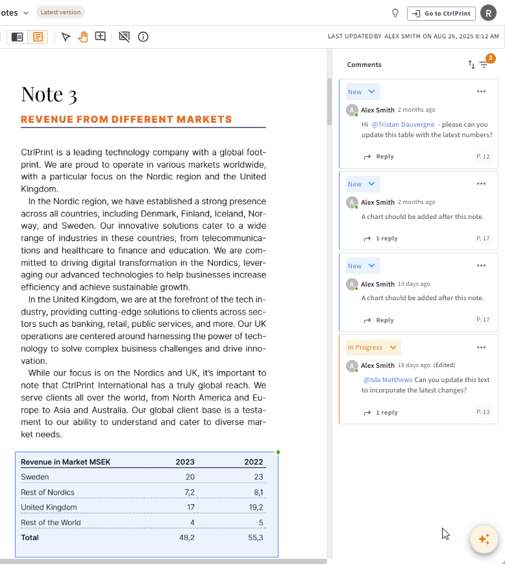The image size is (505, 564).
Task: Click REVENUE FROM DIFFERENT MARKETS heading
Action: click(126, 120)
